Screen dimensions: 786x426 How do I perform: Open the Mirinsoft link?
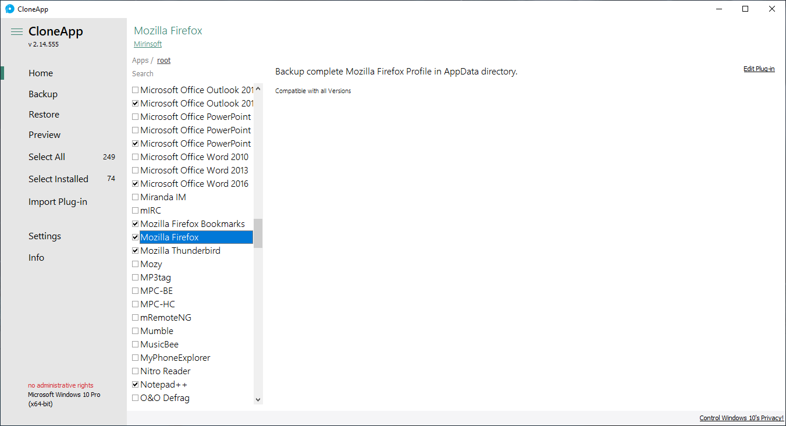148,44
